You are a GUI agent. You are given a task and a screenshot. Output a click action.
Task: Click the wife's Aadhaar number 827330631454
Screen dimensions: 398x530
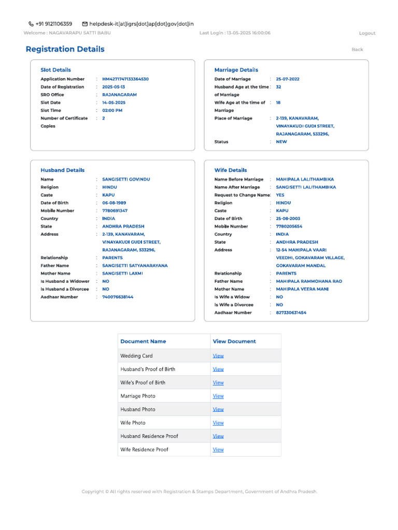tap(291, 313)
